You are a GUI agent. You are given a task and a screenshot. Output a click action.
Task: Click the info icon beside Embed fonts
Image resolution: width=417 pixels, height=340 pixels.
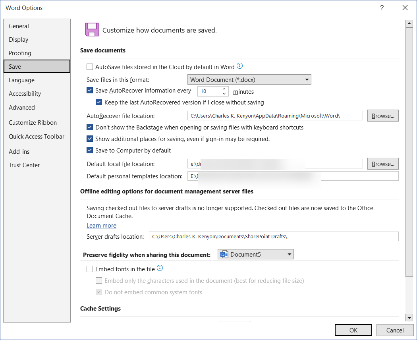pos(160,268)
